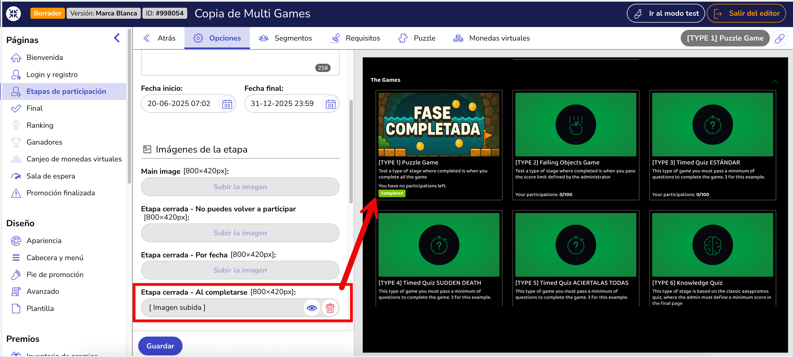Screen dimensions: 793x357
Task: Open the Ranking page in sidebar
Action: point(40,125)
